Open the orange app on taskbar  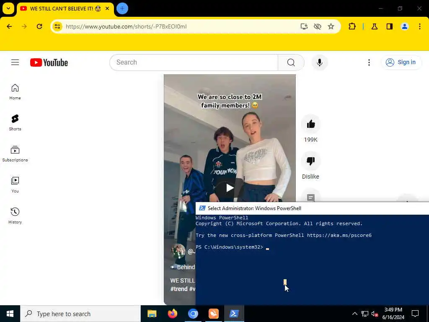(x=213, y=314)
